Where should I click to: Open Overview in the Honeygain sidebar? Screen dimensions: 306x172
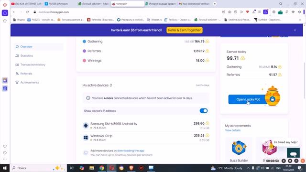tap(26, 47)
